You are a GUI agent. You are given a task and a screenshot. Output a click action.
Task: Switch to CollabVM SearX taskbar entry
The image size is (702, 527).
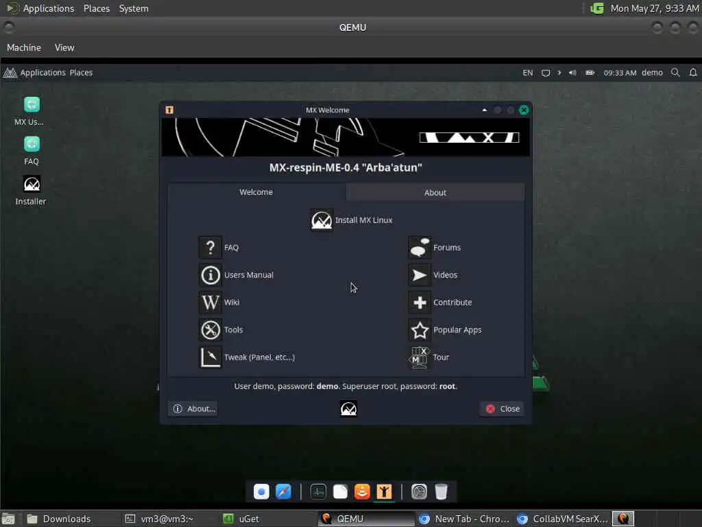[x=562, y=519]
